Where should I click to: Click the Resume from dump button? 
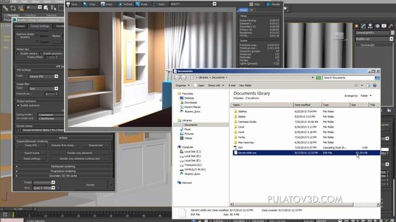[x=64, y=146]
